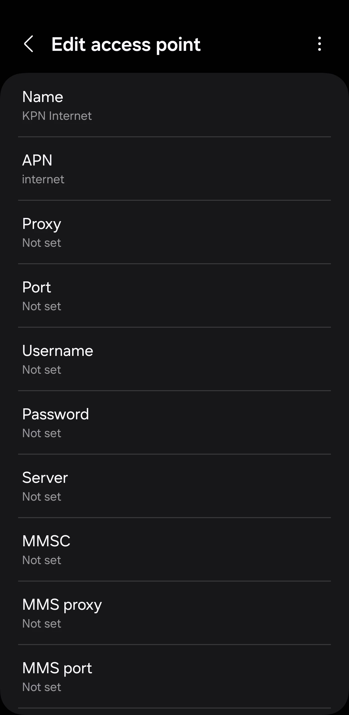Tap the back arrow icon

[29, 44]
